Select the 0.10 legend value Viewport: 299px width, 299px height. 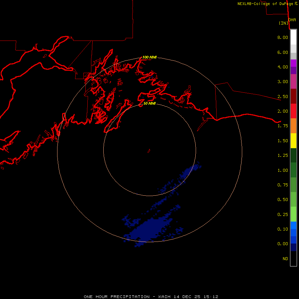[283, 229]
